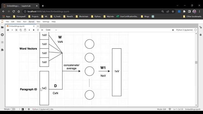Reload the browser page
This screenshot has height=114, width=203.
[14, 11]
